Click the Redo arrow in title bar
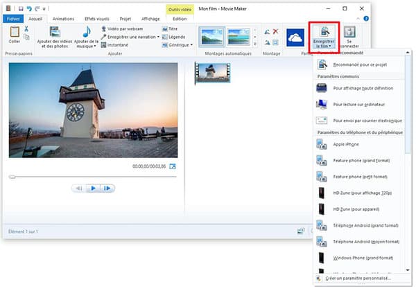 tap(37, 9)
